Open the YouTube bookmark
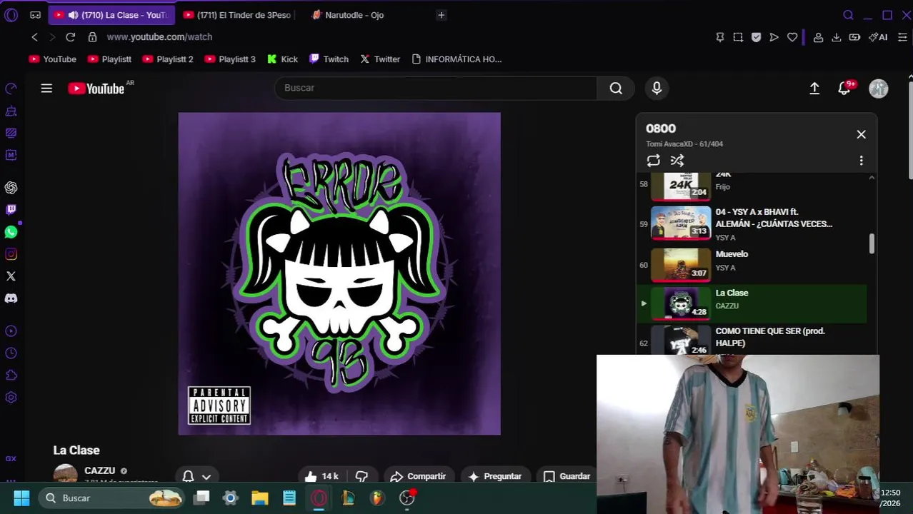Image resolution: width=913 pixels, height=514 pixels. (53, 59)
